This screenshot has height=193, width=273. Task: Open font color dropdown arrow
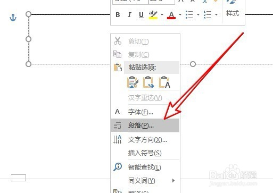pyautogui.click(x=180, y=14)
